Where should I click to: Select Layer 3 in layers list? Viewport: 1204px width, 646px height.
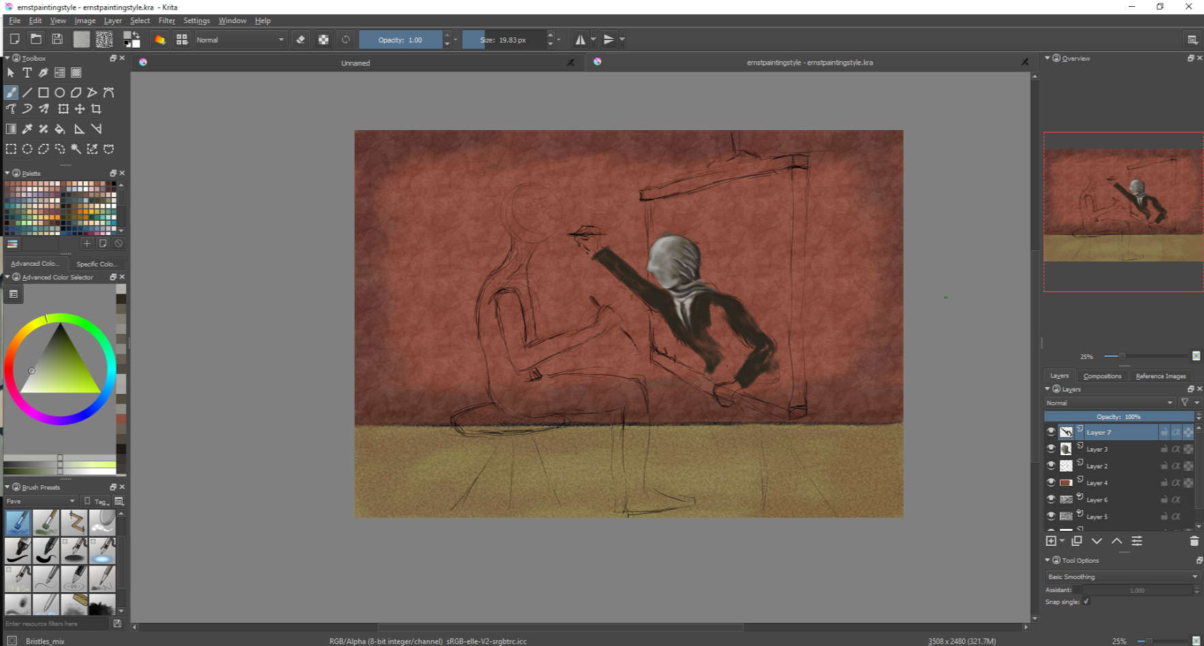1097,449
